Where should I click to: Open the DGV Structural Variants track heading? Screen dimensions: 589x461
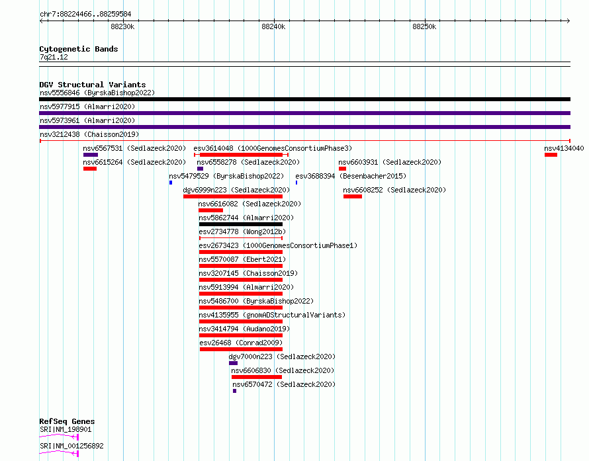(x=93, y=85)
